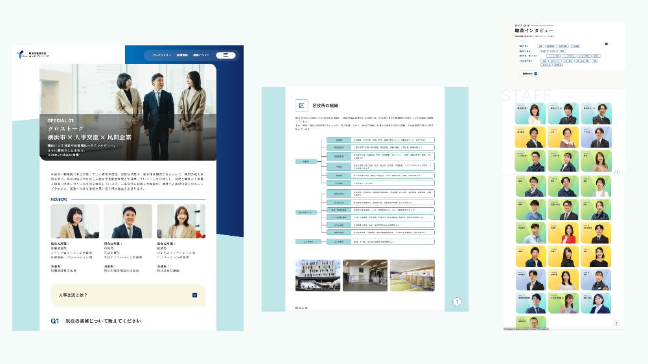Image resolution: width=648 pixels, height=364 pixels.
Task: Open the middle member's photo with the man in suit
Action: point(128,222)
